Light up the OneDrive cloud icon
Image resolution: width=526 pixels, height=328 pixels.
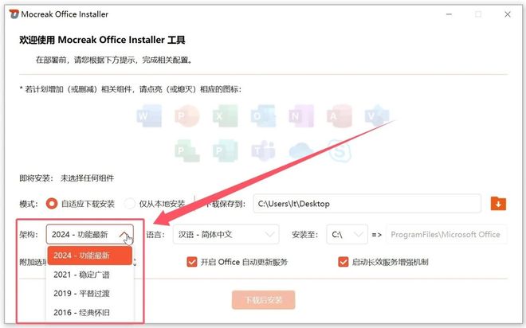point(301,151)
